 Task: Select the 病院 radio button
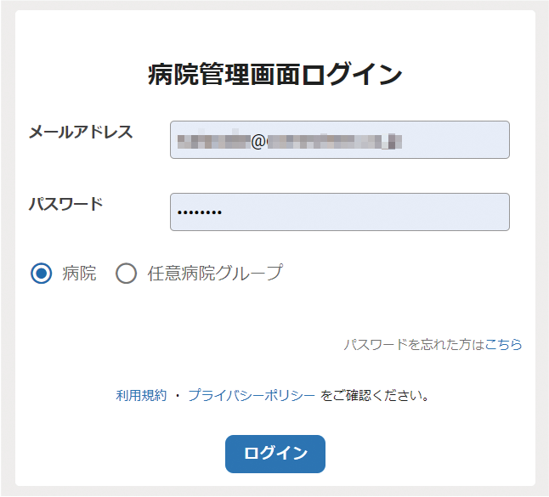point(42,273)
